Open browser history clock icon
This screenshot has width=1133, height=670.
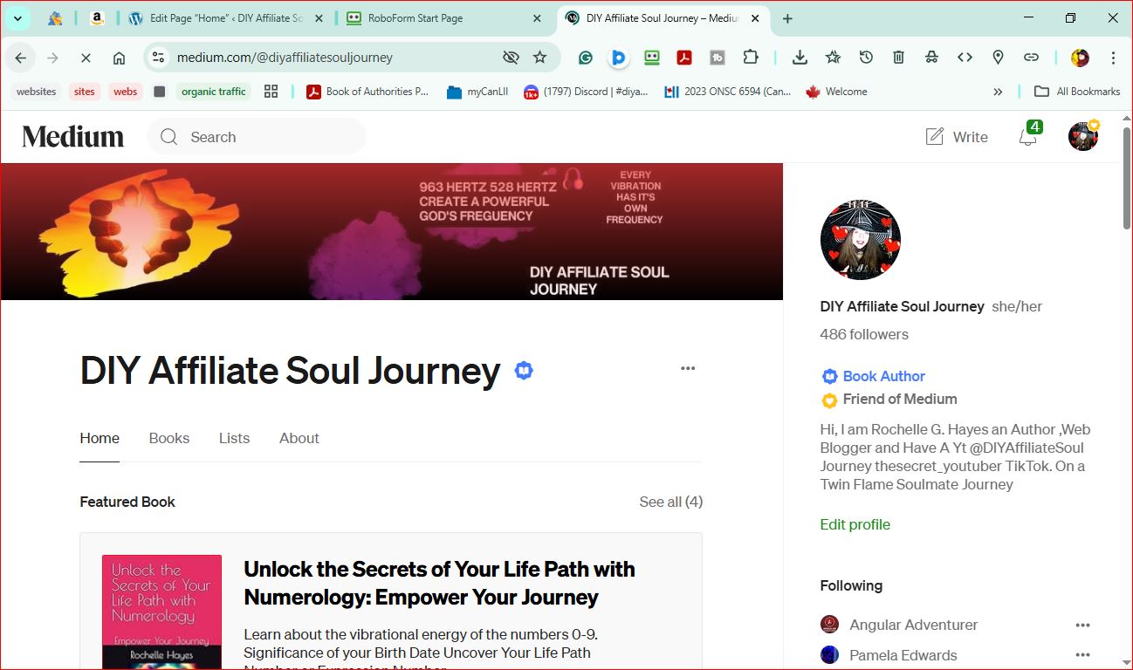pyautogui.click(x=866, y=58)
